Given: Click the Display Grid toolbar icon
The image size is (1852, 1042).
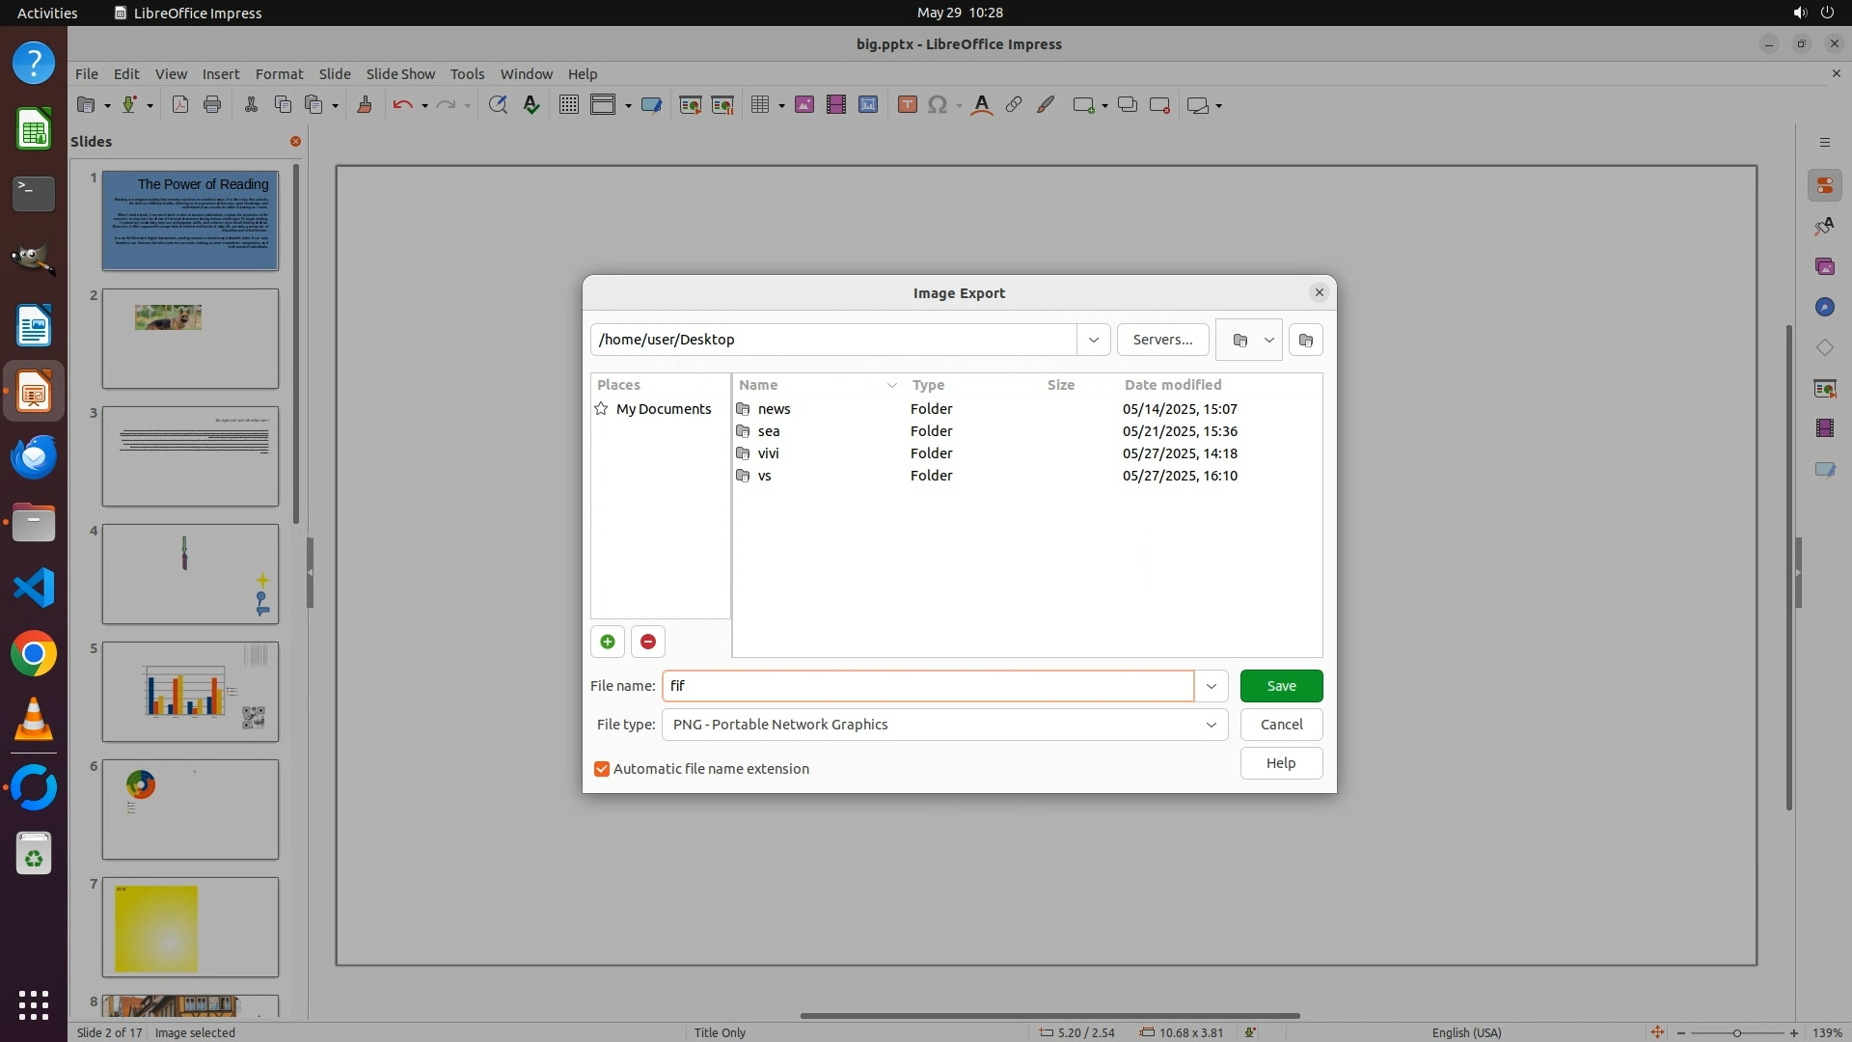Looking at the screenshot, I should point(569,105).
